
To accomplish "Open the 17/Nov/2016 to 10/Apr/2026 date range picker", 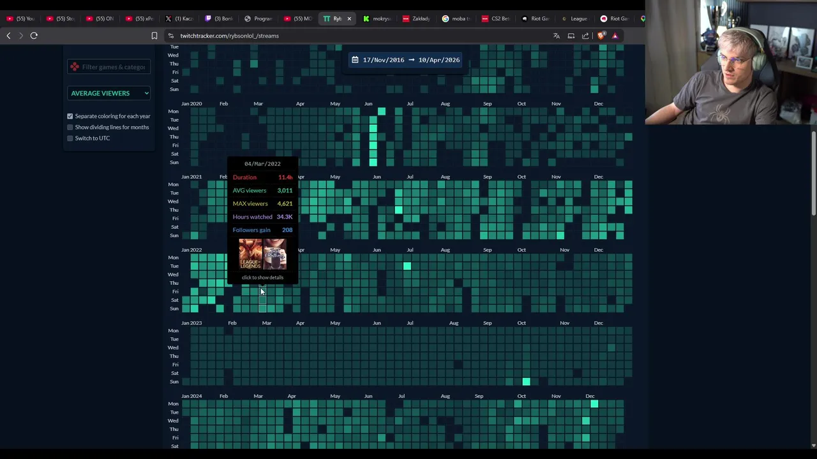I will pos(405,60).
